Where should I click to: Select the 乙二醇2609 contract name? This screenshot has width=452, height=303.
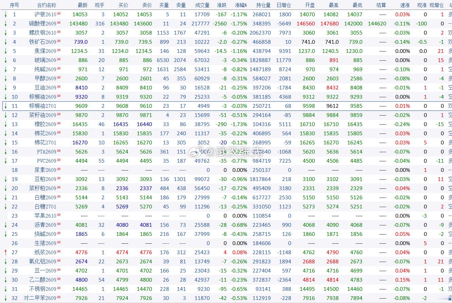point(42,280)
